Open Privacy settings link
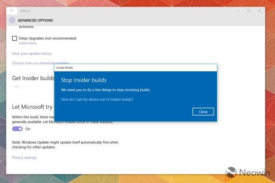The width and height of the screenshot is (275, 183). coord(24,158)
